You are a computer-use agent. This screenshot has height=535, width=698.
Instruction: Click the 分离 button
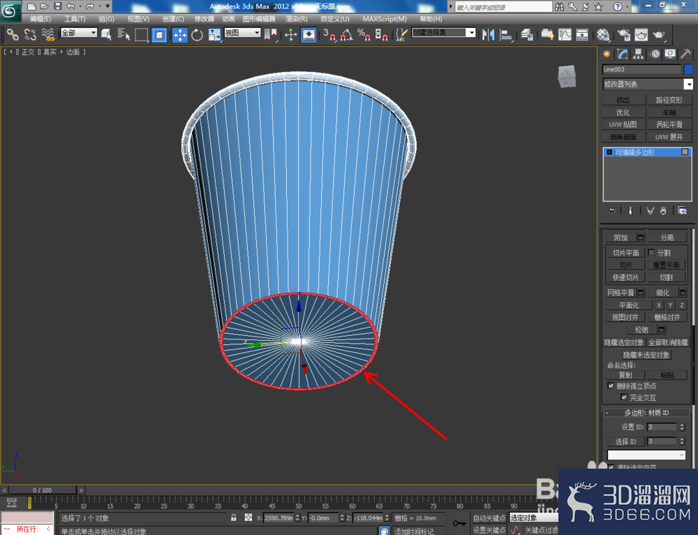[x=667, y=237]
